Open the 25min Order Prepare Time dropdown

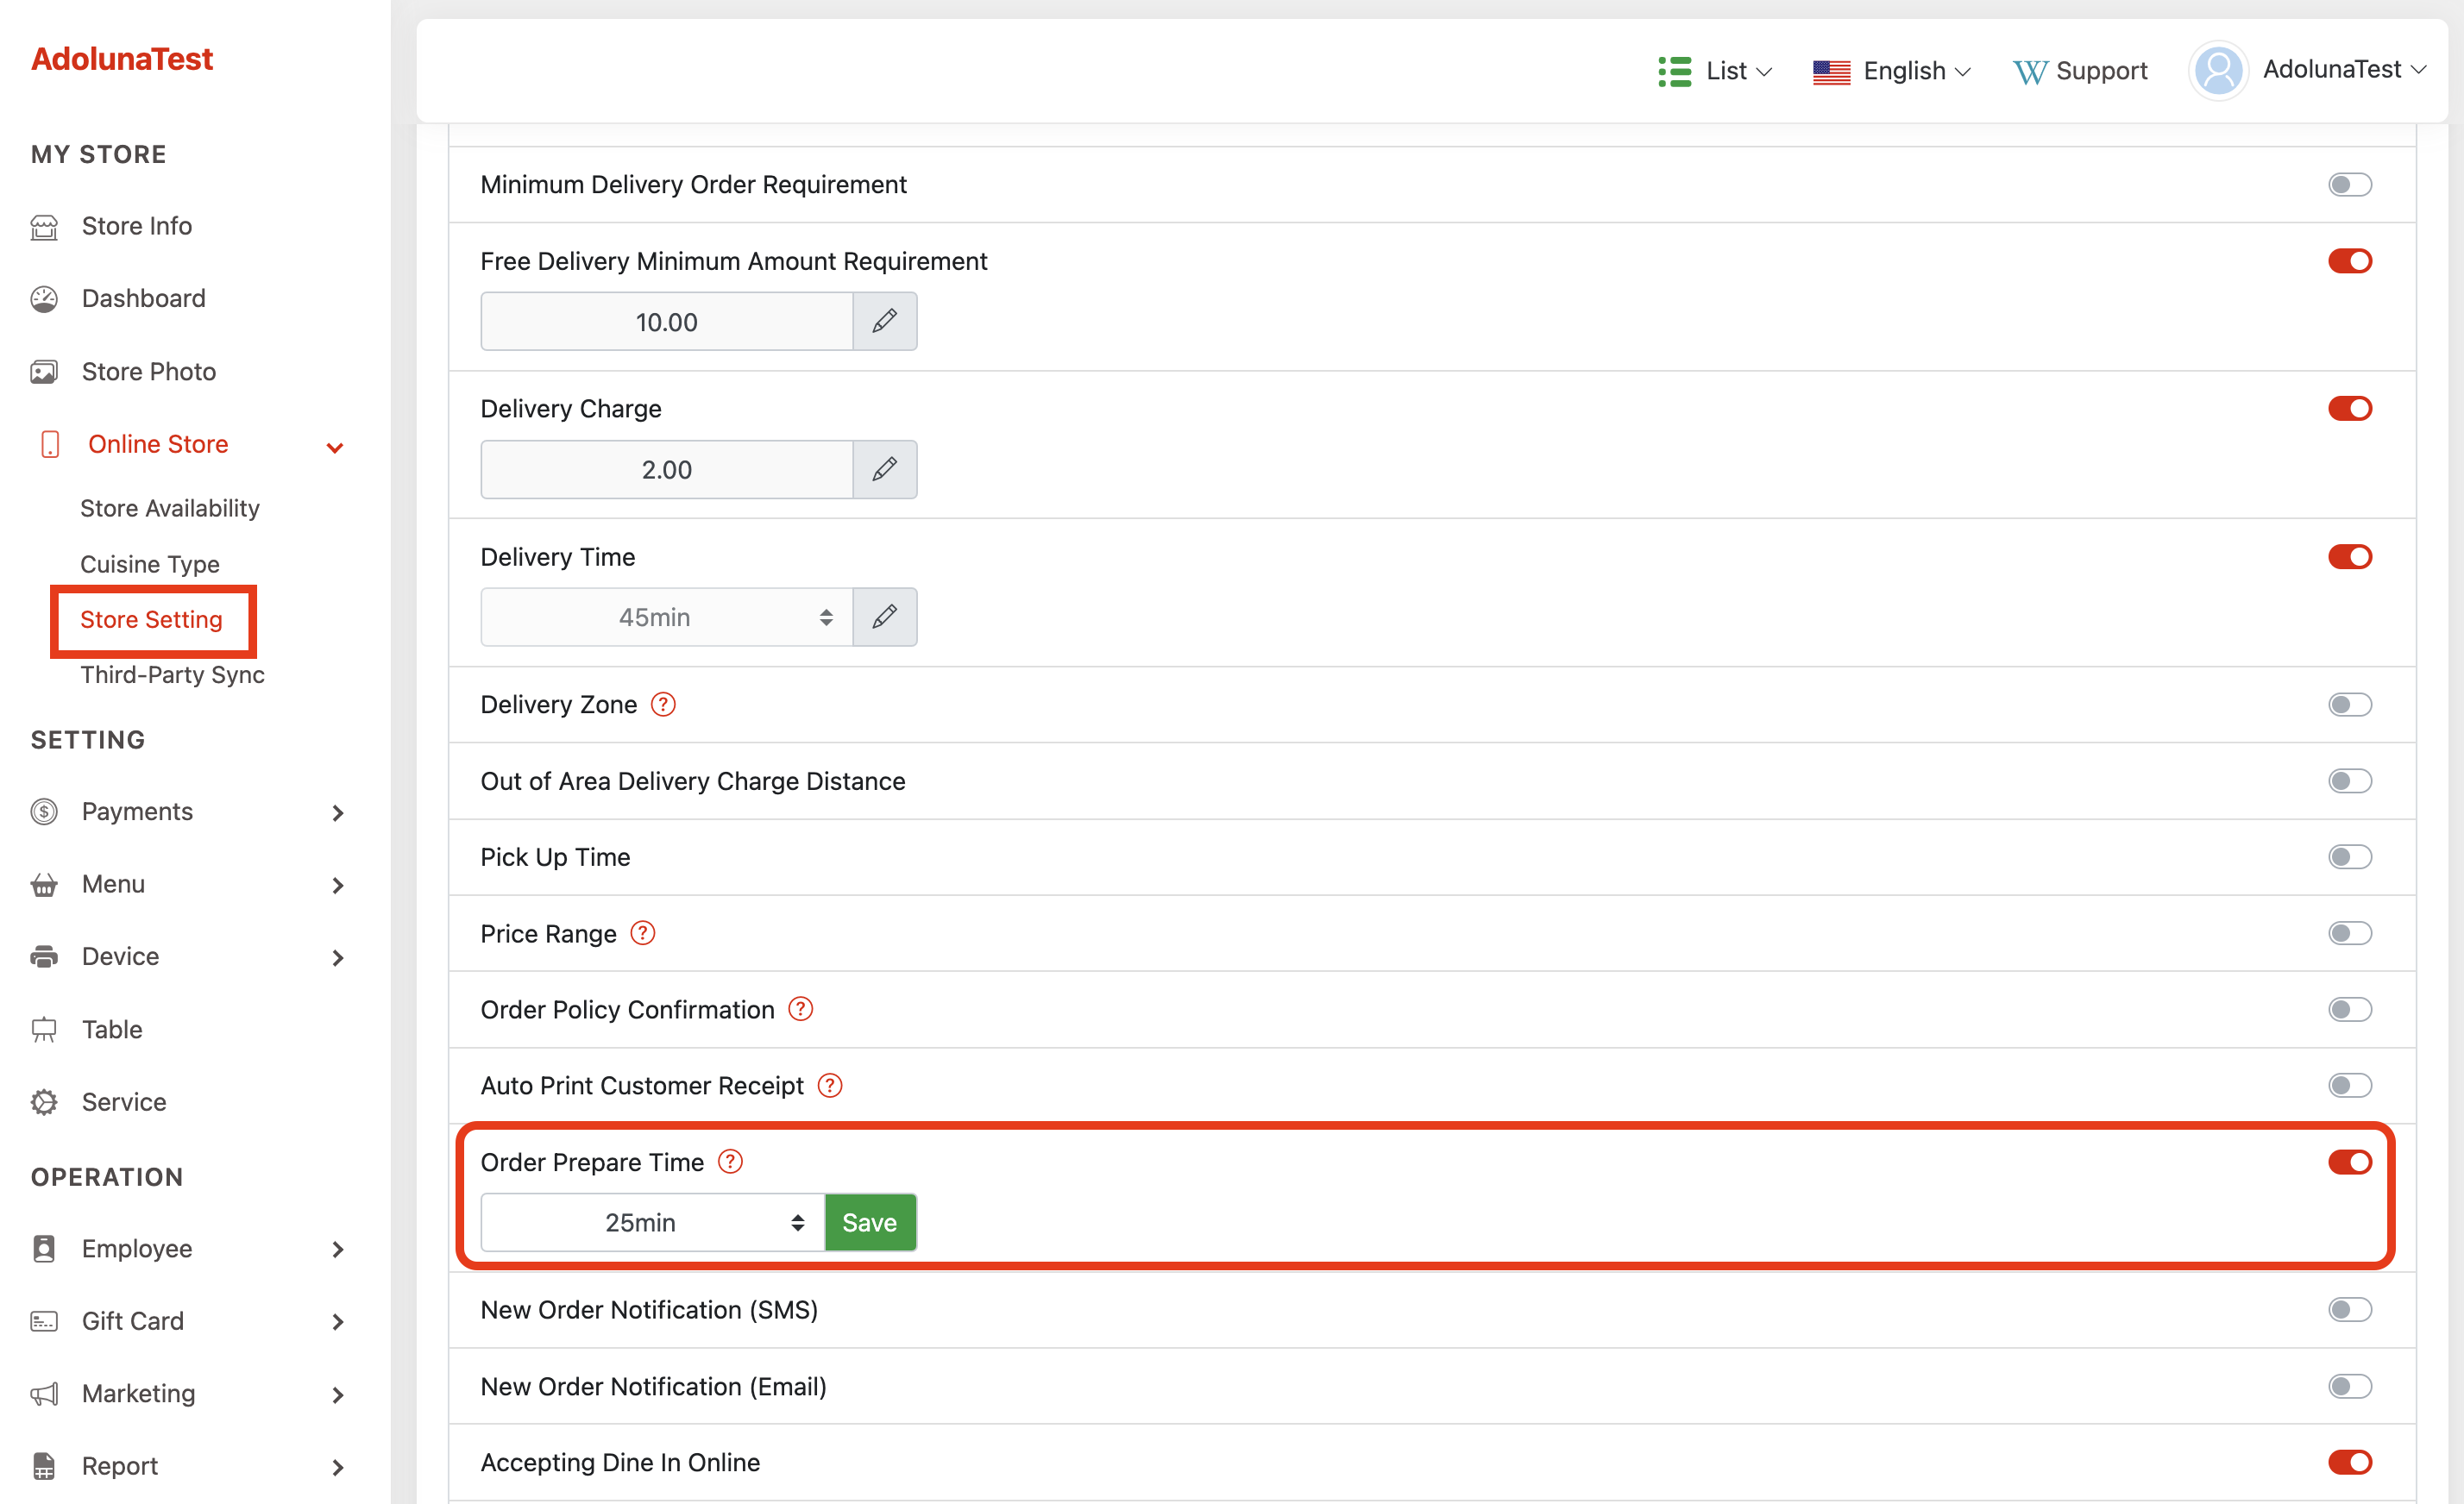pyautogui.click(x=653, y=1222)
